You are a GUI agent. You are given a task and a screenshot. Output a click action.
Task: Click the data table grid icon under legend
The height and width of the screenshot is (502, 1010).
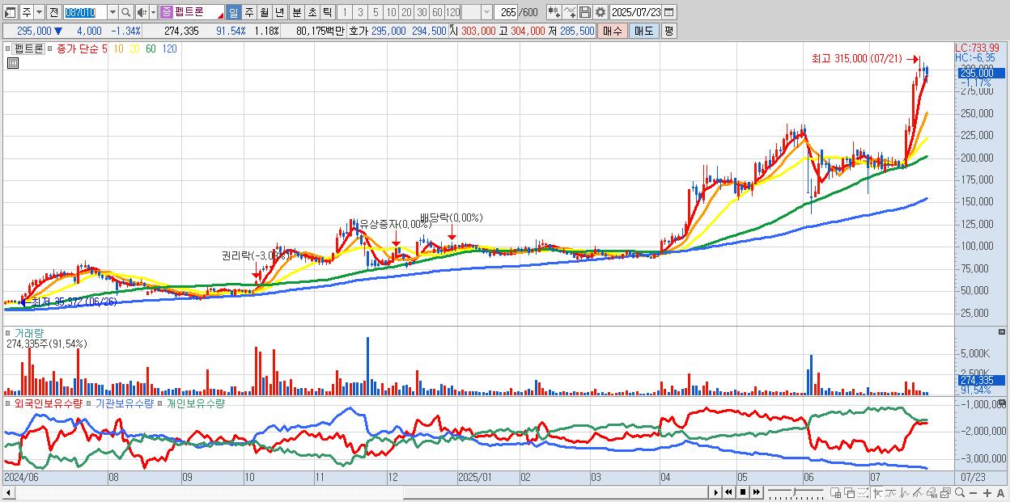click(13, 63)
